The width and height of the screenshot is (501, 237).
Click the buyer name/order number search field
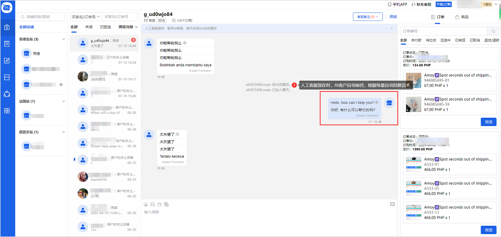(120, 17)
